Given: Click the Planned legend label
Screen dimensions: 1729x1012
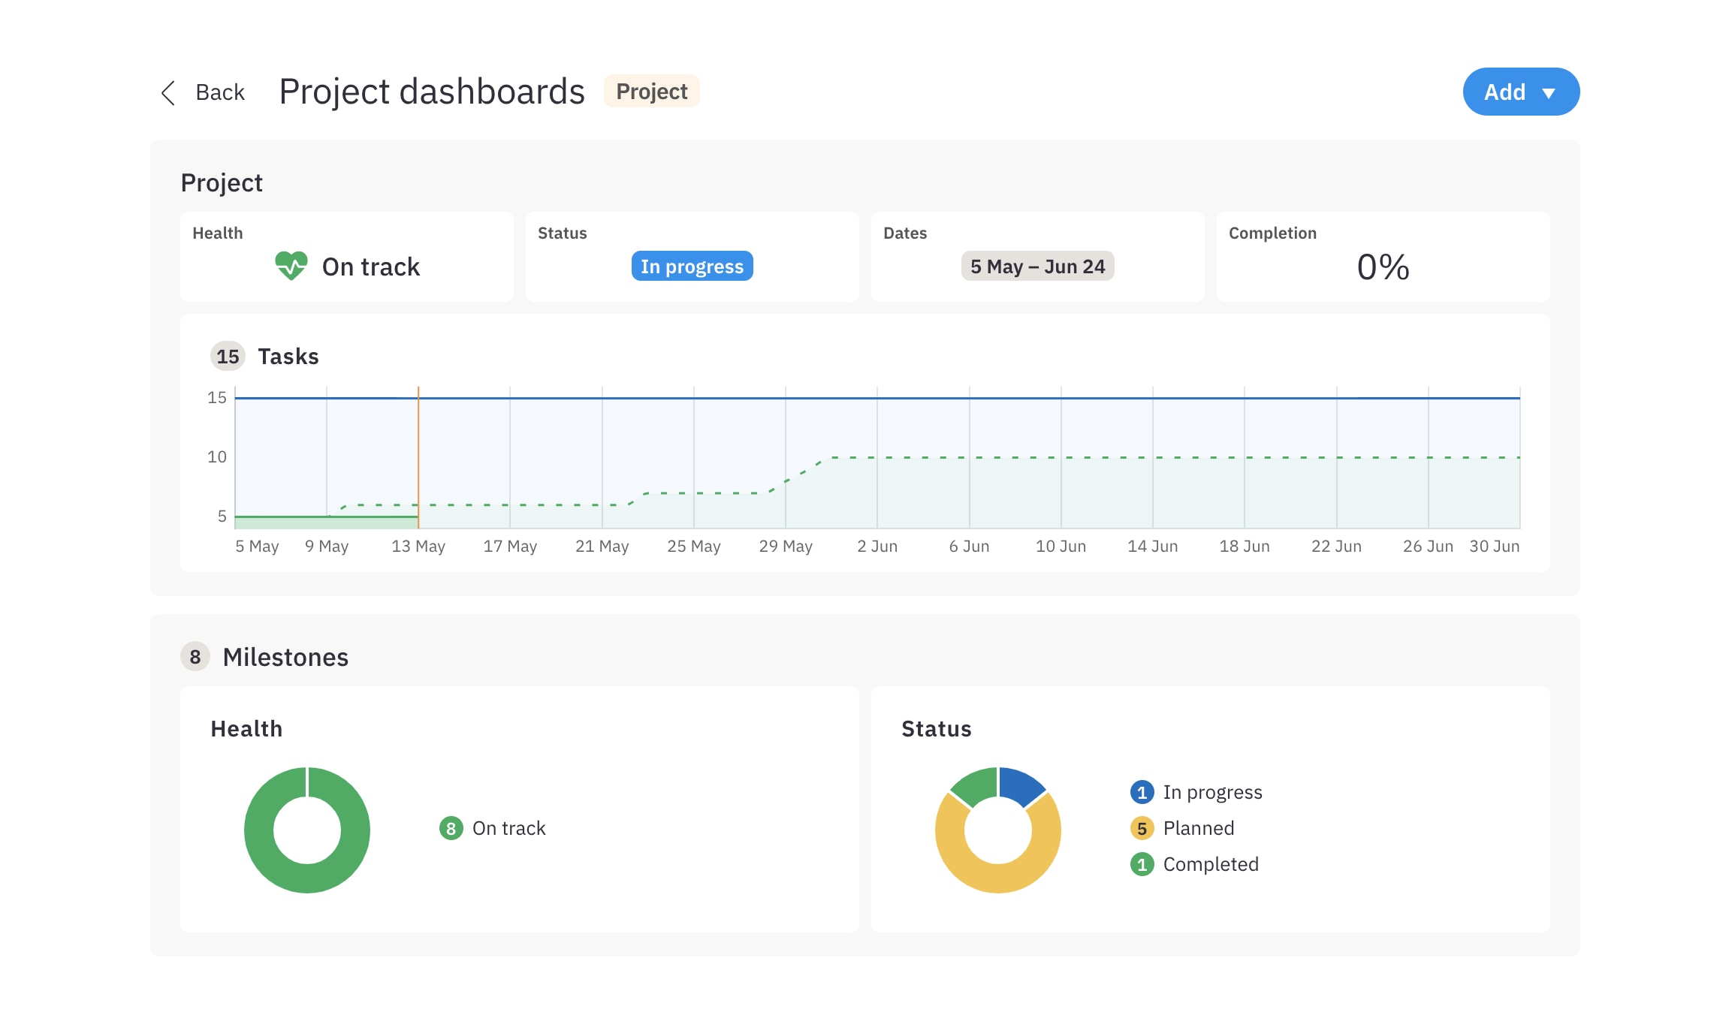Looking at the screenshot, I should point(1199,828).
